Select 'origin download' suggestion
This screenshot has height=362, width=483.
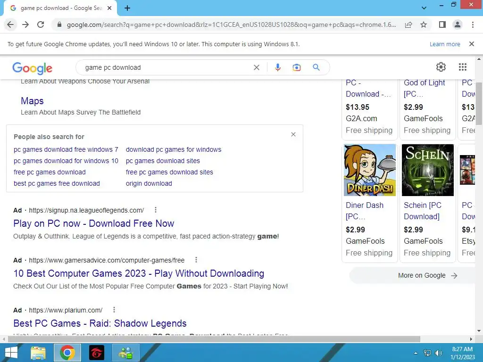pos(149,184)
